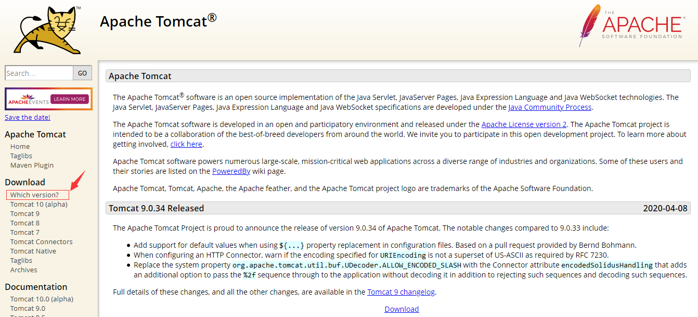The width and height of the screenshot is (698, 317).
Task: Click the Apache Tomcat content section heading
Action: [140, 76]
